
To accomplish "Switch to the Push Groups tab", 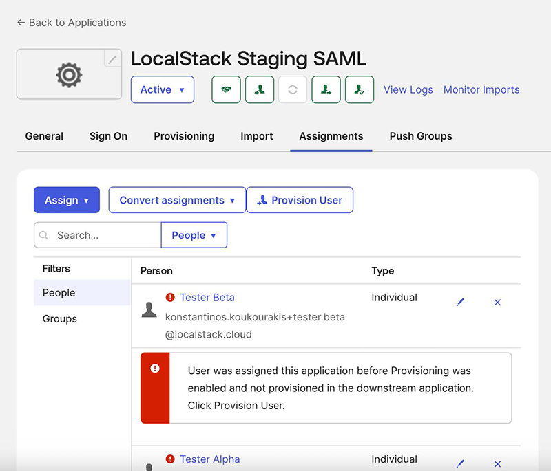I will [420, 136].
